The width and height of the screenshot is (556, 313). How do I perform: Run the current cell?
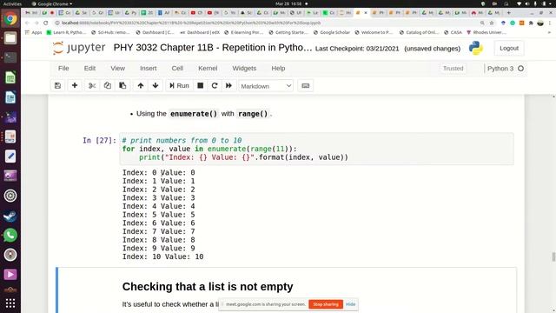point(179,85)
